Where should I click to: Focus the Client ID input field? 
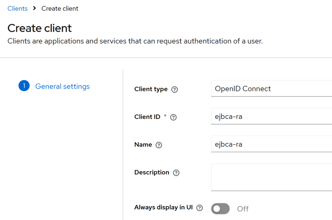point(271,117)
